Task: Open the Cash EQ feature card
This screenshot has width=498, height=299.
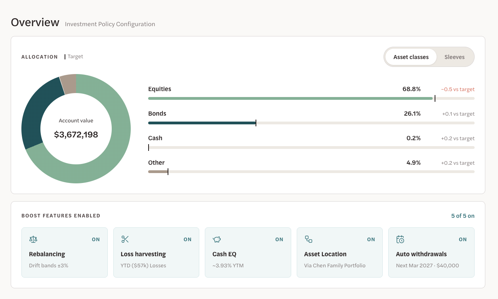Action: pyautogui.click(x=248, y=252)
